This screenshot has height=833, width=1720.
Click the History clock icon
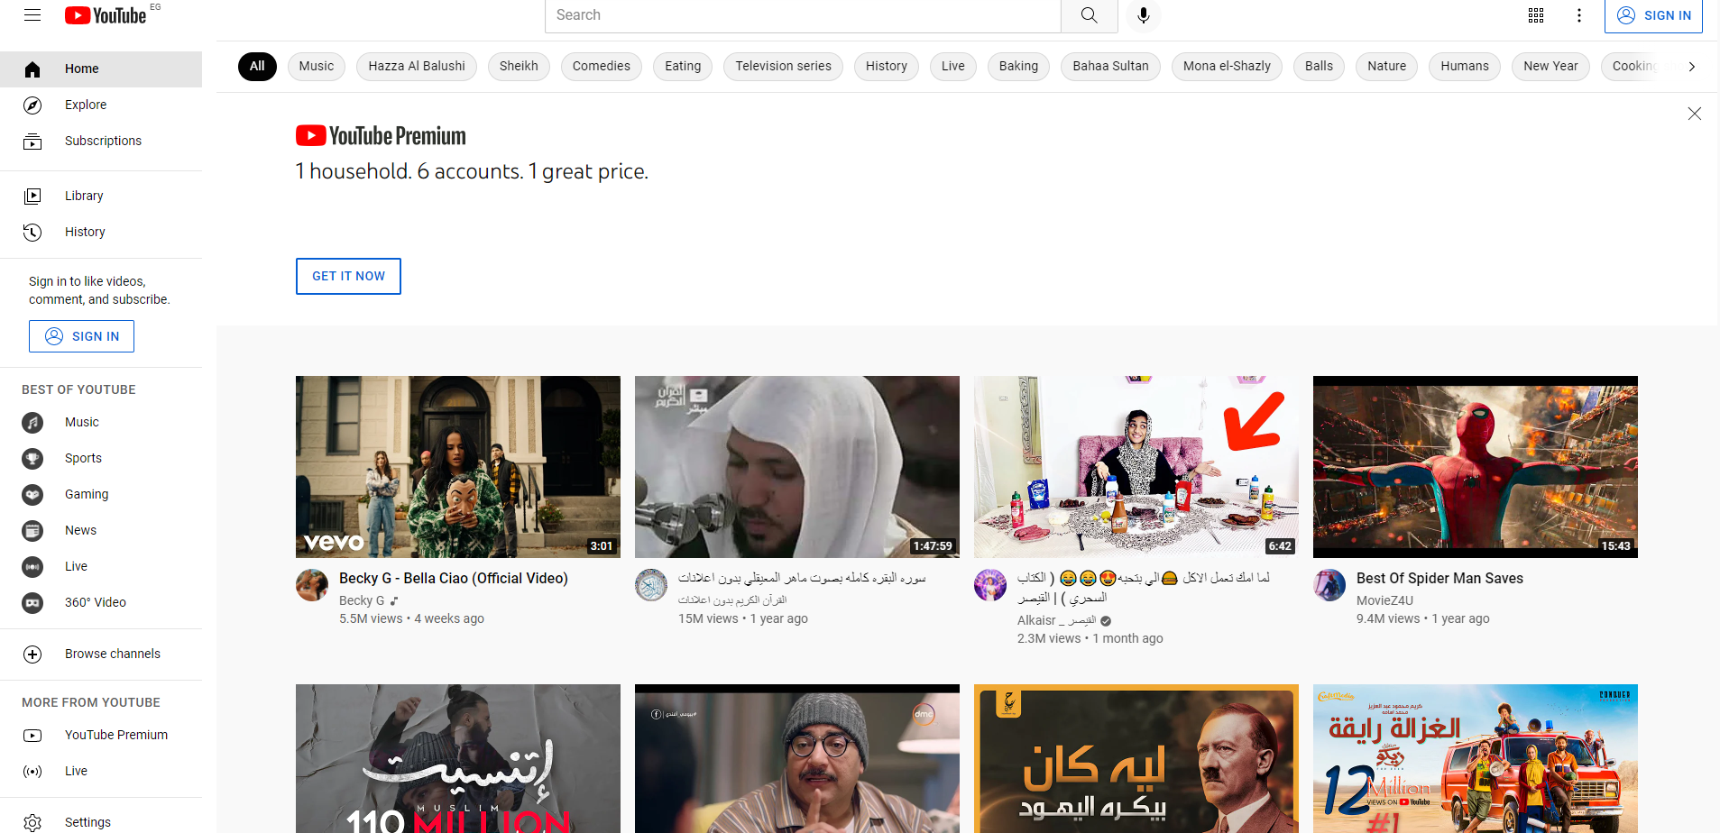32,232
